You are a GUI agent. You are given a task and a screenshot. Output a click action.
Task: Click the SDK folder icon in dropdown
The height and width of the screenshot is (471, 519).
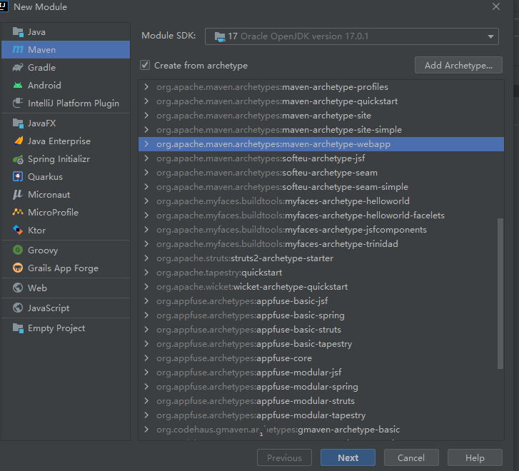[x=220, y=36]
